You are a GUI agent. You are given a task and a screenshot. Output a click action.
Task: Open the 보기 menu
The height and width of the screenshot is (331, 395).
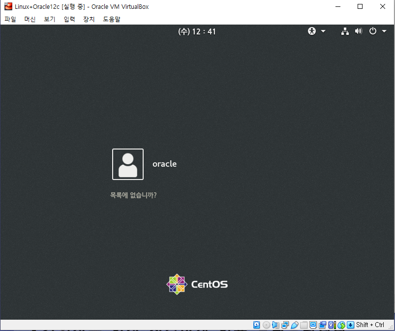49,19
